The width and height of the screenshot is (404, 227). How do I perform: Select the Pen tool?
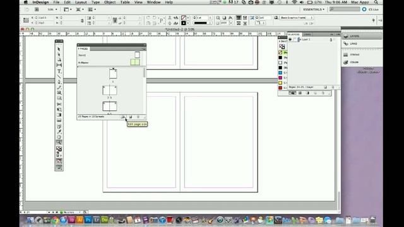[x=59, y=82]
